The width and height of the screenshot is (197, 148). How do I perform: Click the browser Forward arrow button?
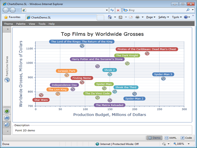click(x=13, y=10)
